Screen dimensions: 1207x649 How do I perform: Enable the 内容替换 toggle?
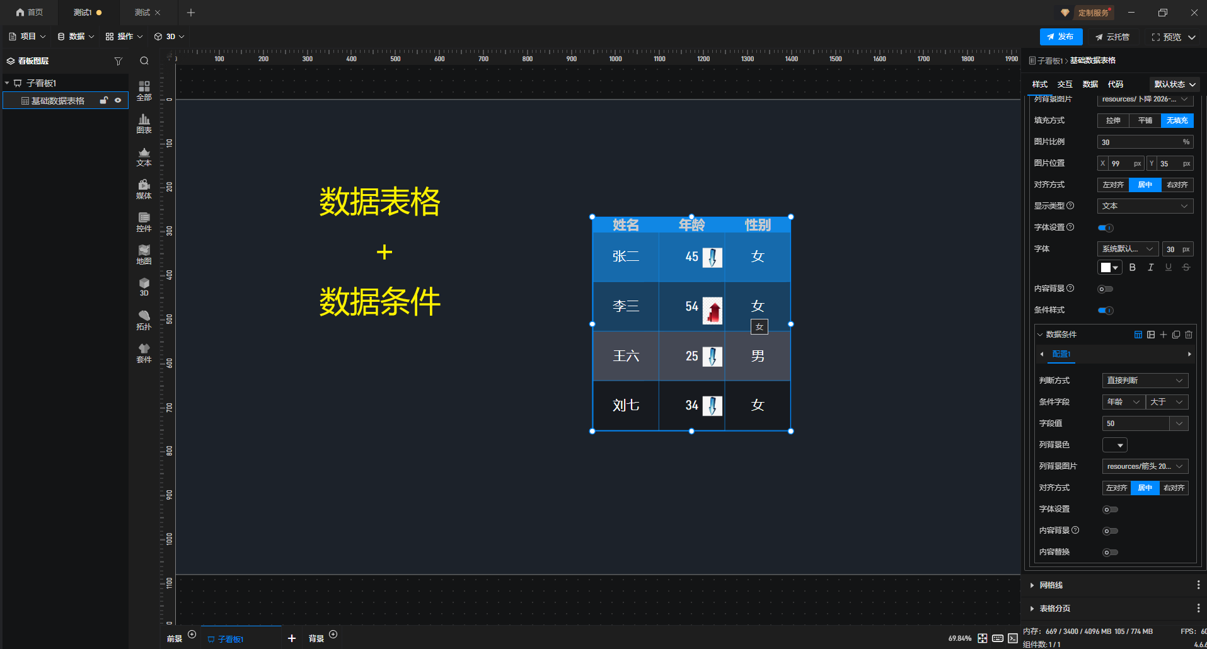tap(1110, 553)
